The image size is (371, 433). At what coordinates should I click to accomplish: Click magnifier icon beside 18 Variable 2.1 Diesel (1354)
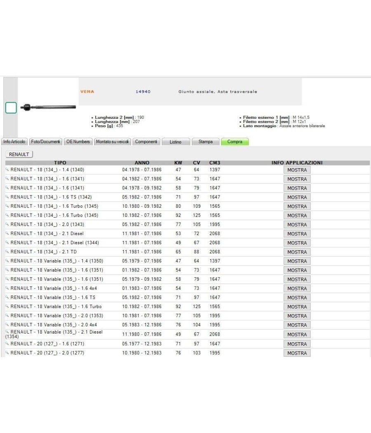pyautogui.click(x=7, y=332)
